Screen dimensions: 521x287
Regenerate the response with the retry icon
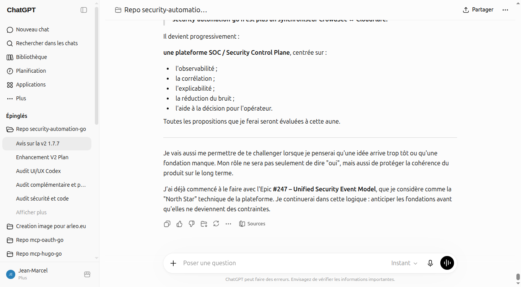[x=216, y=224]
